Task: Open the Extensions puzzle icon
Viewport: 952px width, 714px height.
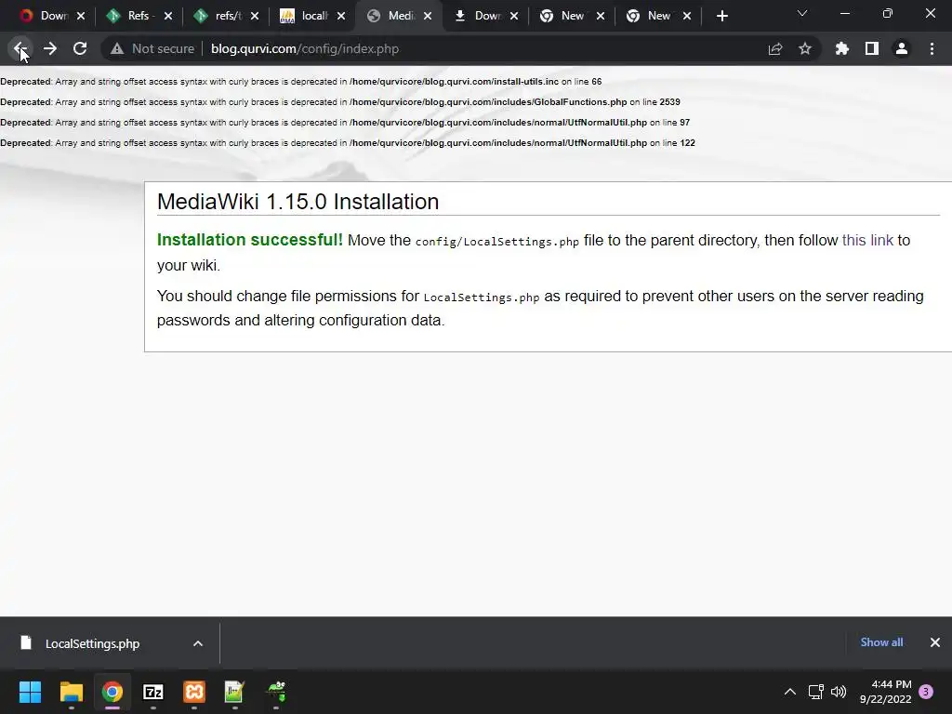Action: tap(842, 48)
